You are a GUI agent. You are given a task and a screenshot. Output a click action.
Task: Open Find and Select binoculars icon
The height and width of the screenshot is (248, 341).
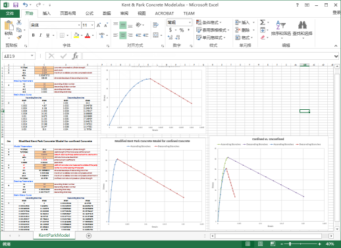point(302,25)
